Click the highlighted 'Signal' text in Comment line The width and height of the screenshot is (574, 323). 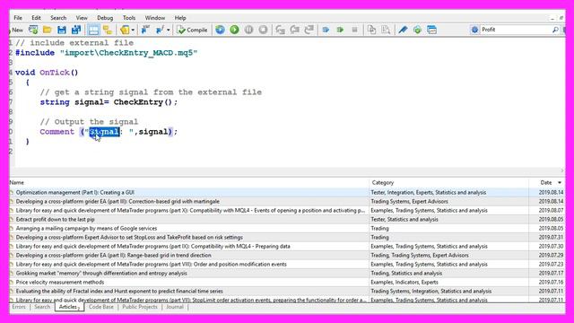(x=104, y=132)
